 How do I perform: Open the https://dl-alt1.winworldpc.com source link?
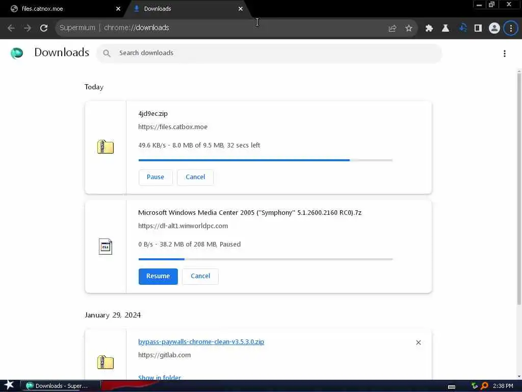[183, 226]
